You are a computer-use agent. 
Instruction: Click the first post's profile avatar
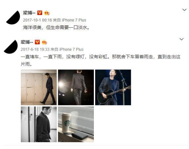[13, 18]
